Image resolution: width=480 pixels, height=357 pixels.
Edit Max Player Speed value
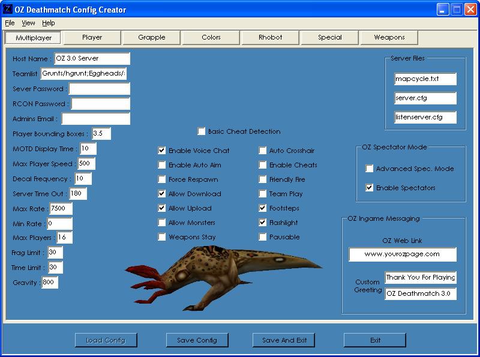(x=86, y=163)
